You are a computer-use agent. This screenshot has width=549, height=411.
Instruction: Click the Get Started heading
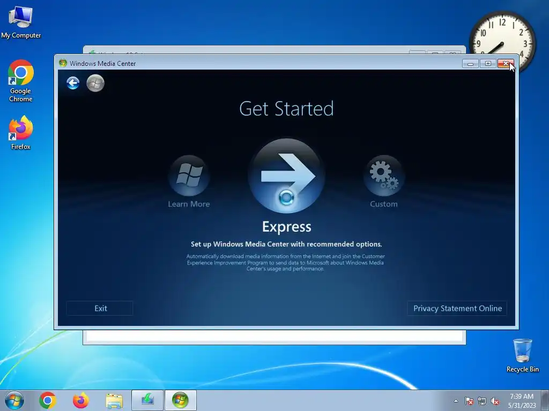point(286,109)
